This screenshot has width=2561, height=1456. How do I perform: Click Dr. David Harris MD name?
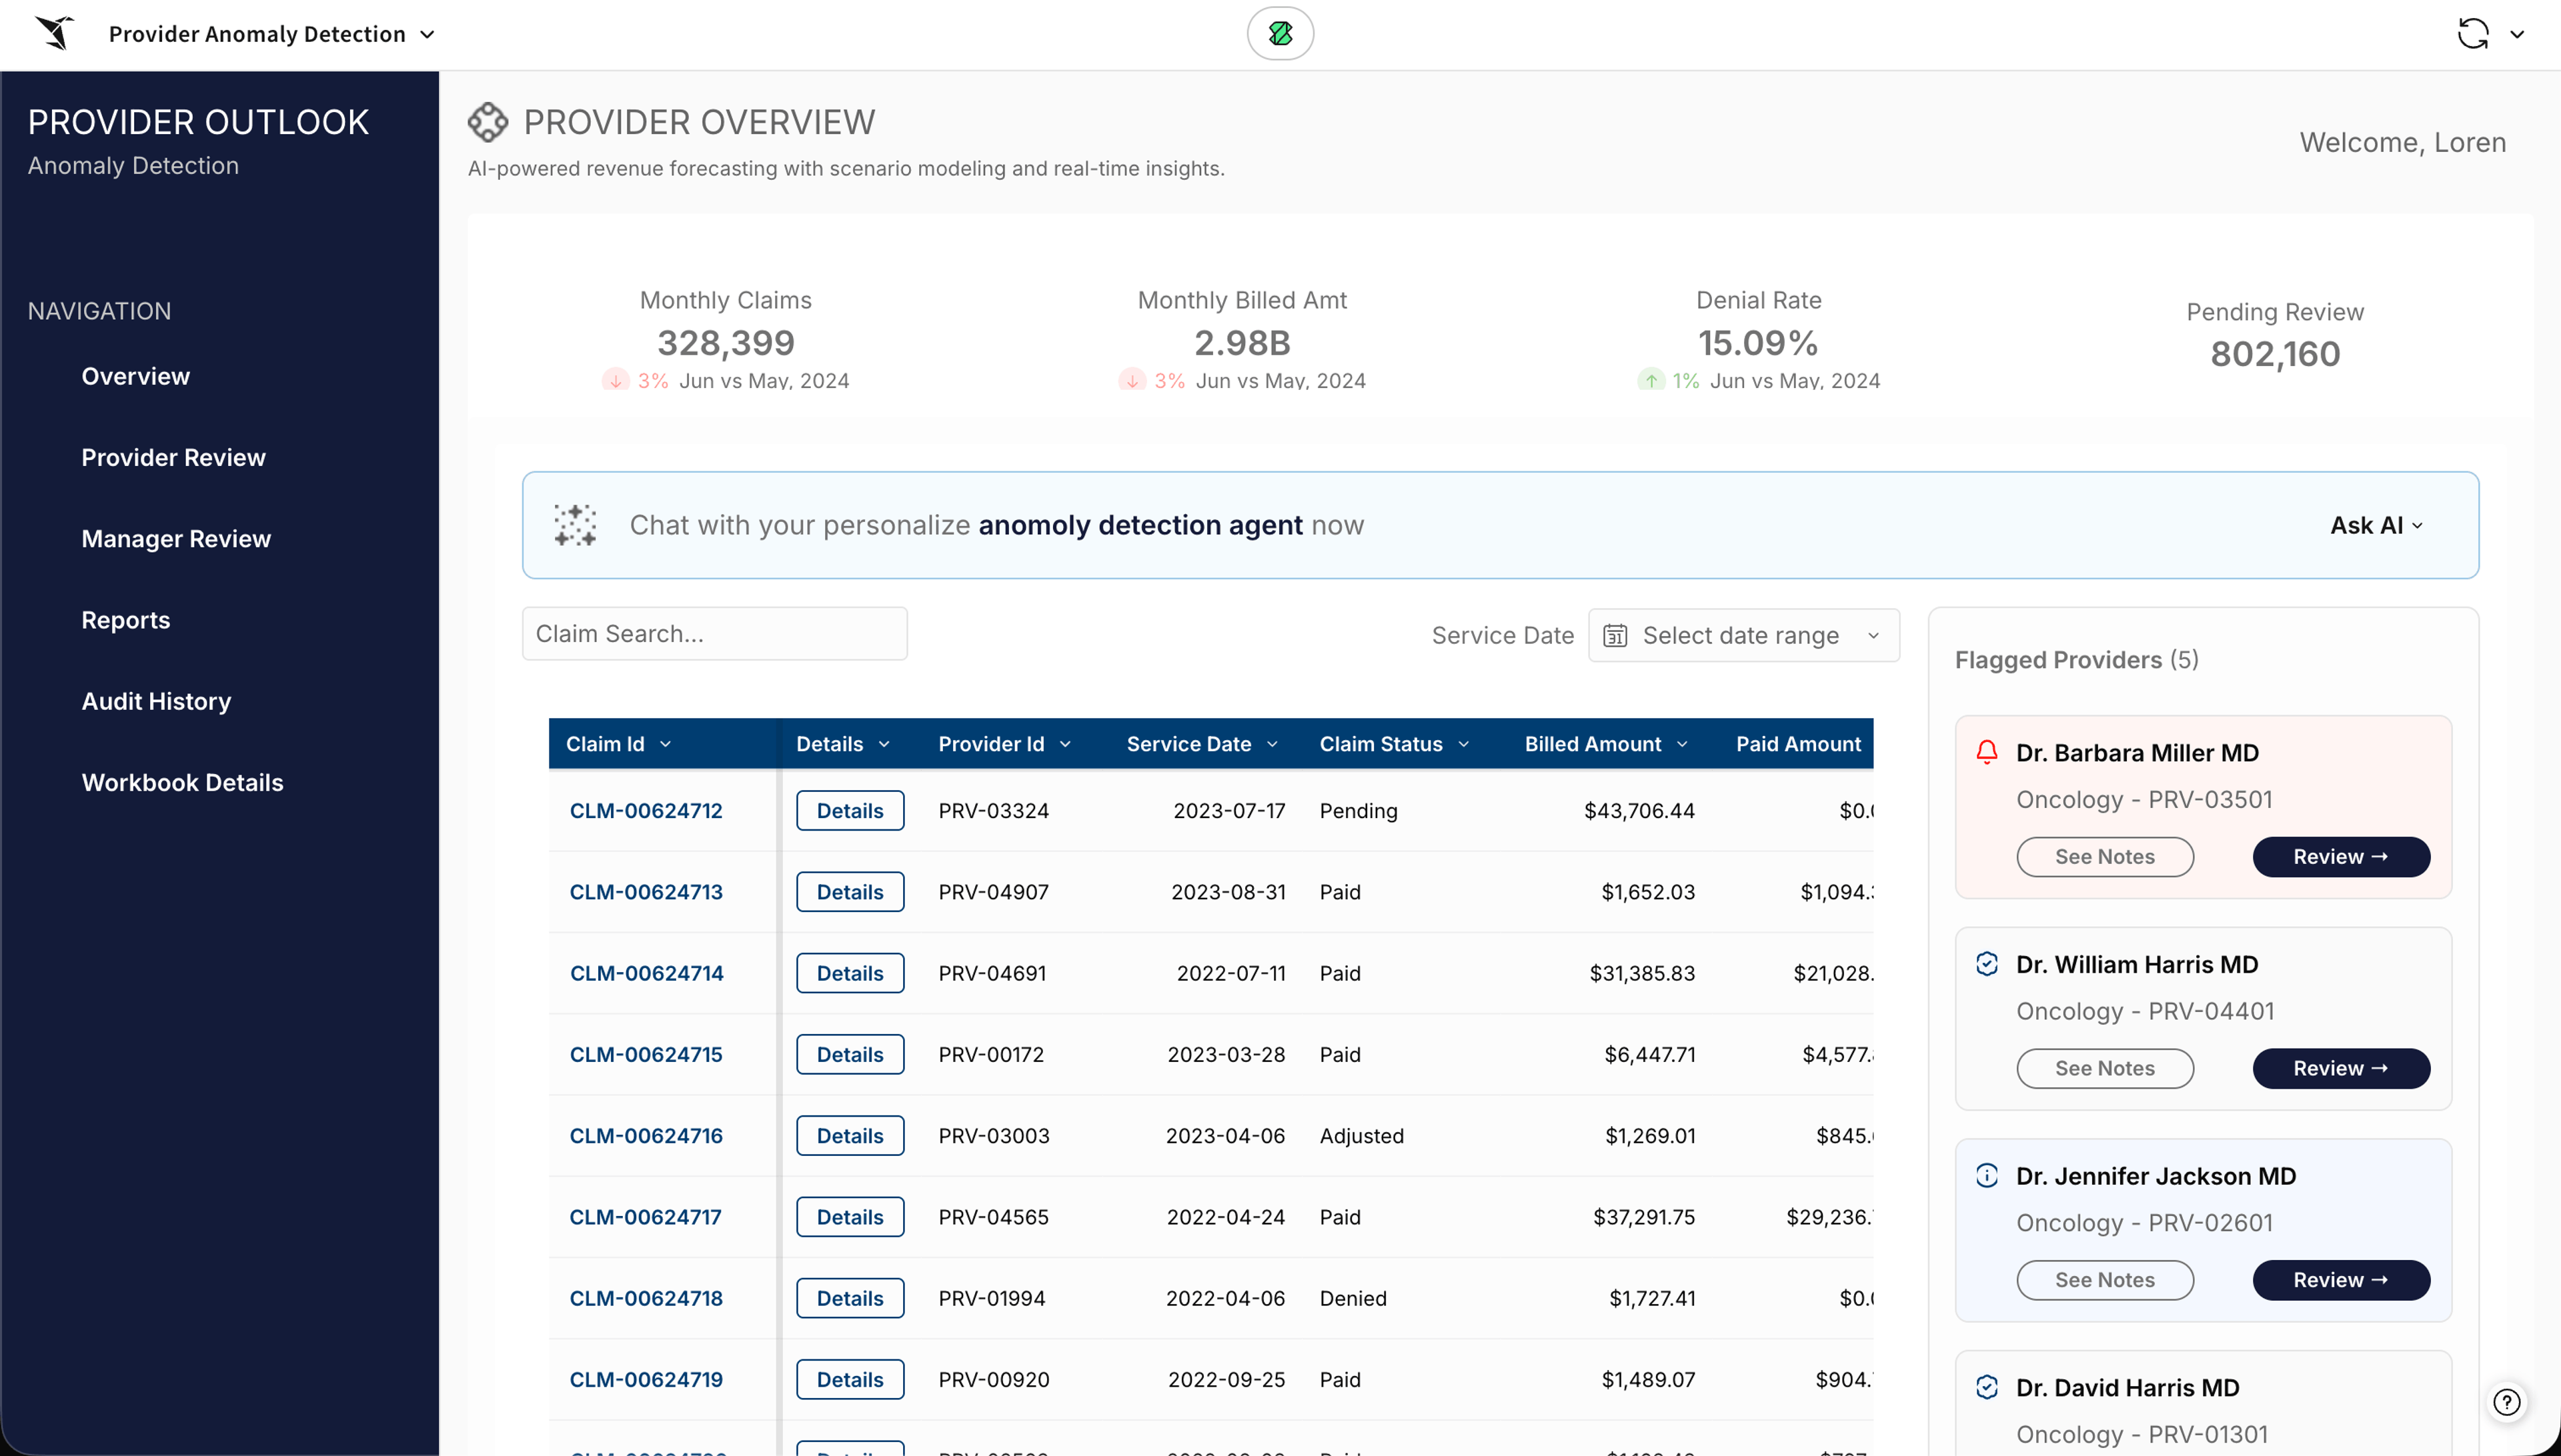(x=2127, y=1388)
